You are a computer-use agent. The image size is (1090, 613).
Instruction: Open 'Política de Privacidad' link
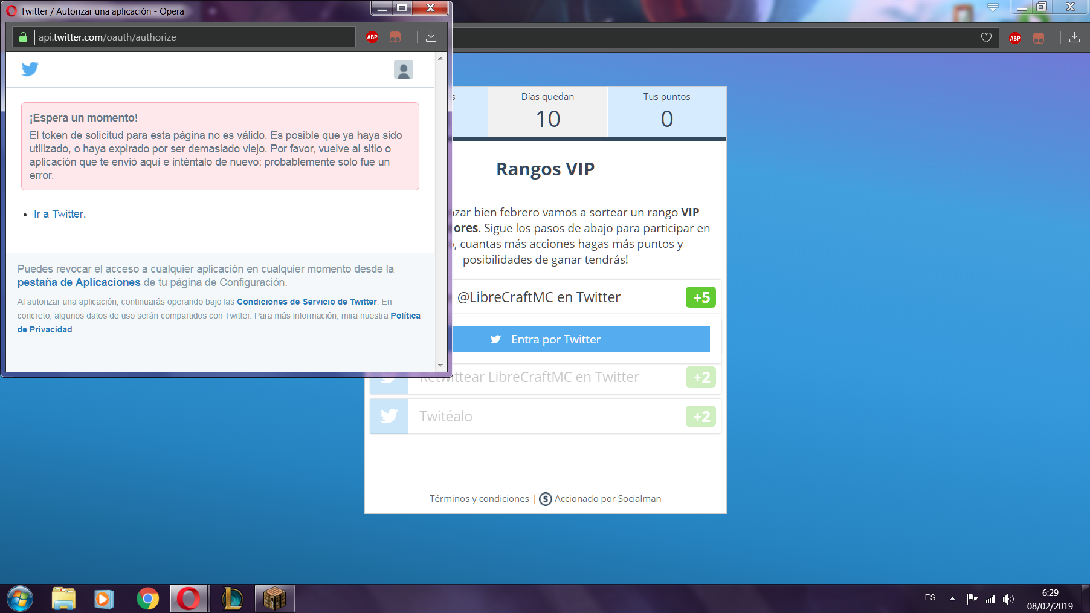(x=219, y=323)
